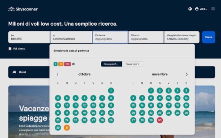Click the price legend info icon

[74, 64]
